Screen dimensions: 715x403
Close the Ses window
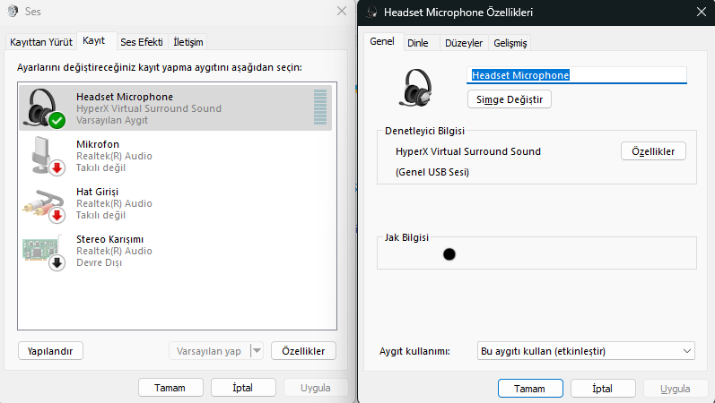coord(342,11)
